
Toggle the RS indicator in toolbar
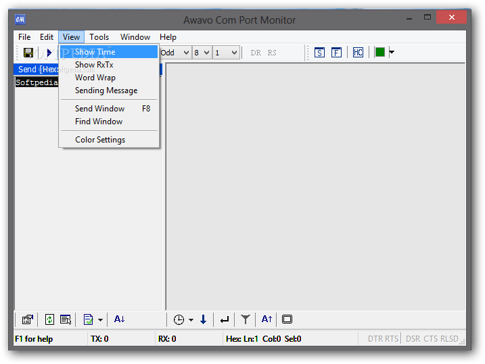tap(272, 53)
